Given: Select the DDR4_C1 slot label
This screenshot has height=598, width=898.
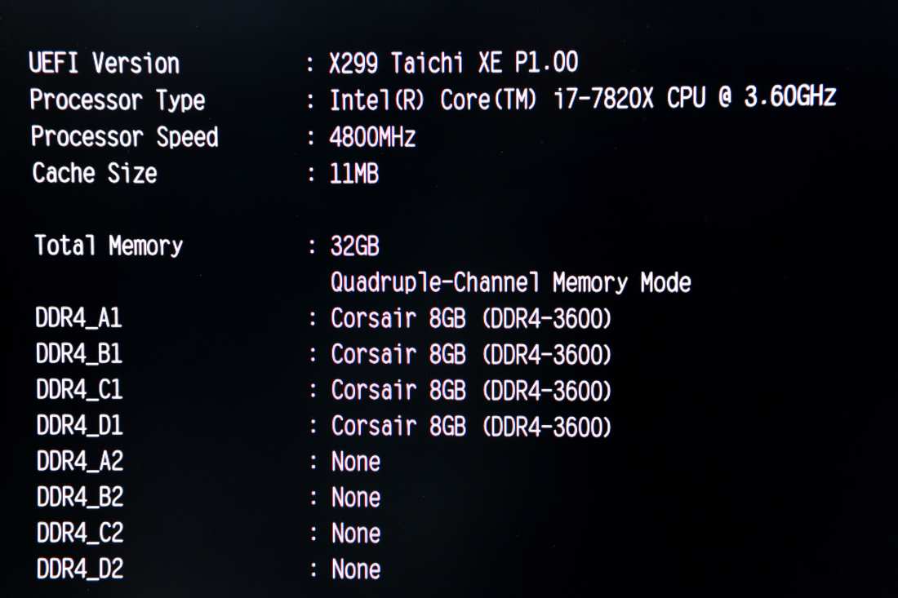Looking at the screenshot, I should point(78,390).
